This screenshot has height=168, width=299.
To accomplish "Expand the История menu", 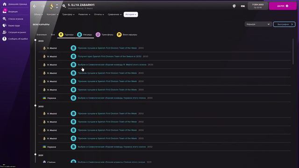I will [131, 14].
